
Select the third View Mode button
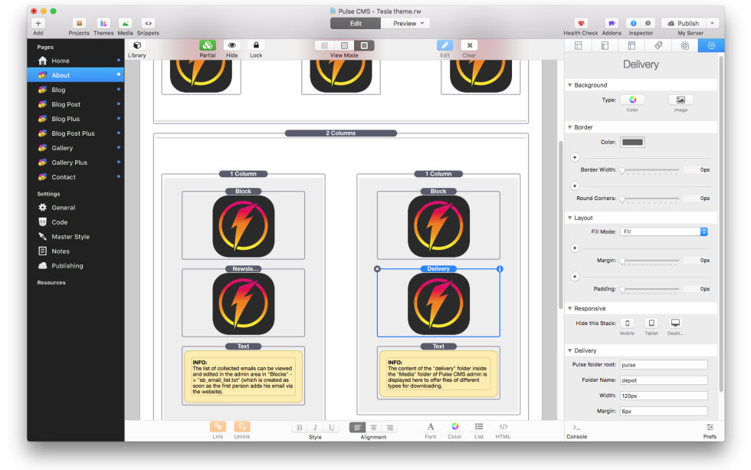[365, 45]
